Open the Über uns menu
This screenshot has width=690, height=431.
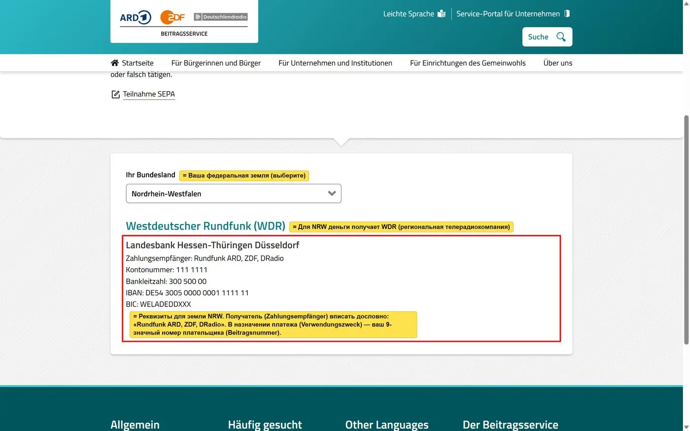[558, 63]
